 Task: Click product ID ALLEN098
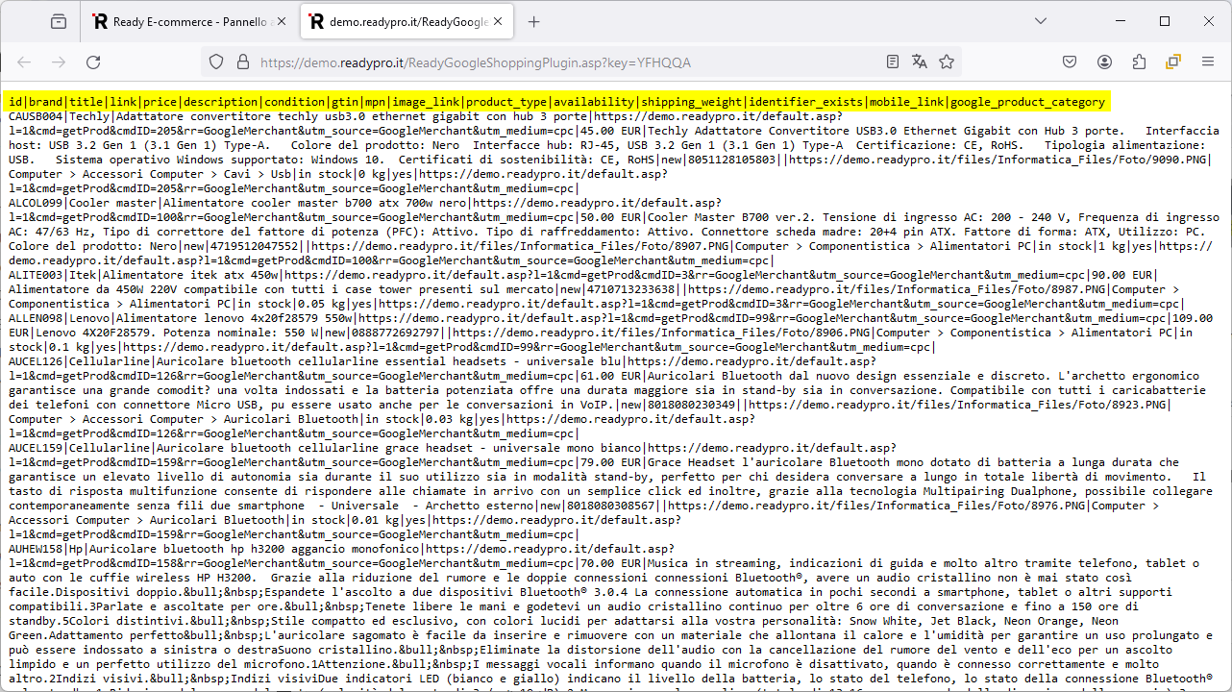(37, 318)
